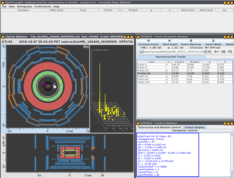Switch to Output Display tab
The height and width of the screenshot is (178, 234).
point(194,127)
